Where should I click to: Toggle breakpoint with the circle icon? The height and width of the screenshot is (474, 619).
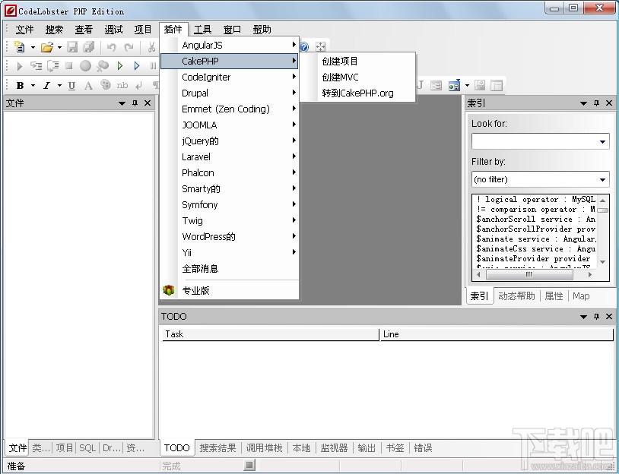pyautogui.click(x=85, y=66)
